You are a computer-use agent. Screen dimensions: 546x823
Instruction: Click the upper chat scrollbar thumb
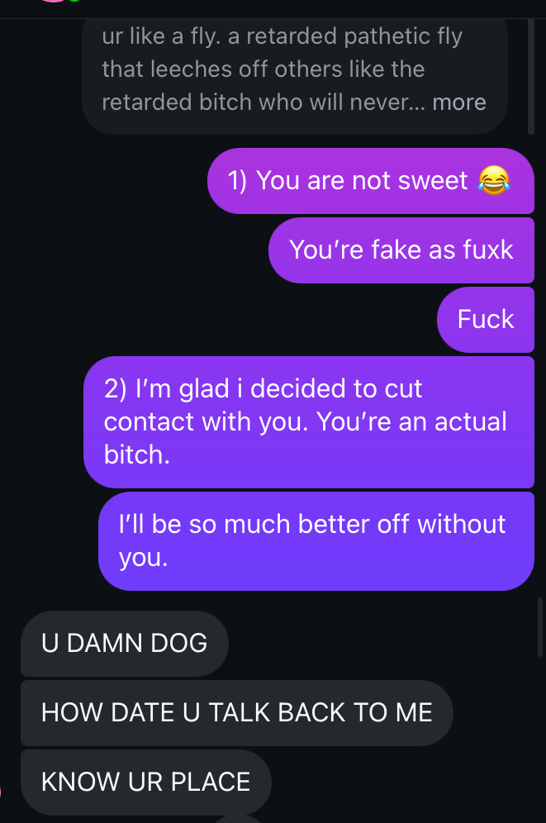pyautogui.click(x=531, y=77)
